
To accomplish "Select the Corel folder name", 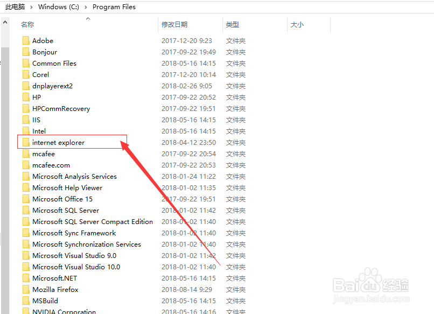I will click(41, 74).
